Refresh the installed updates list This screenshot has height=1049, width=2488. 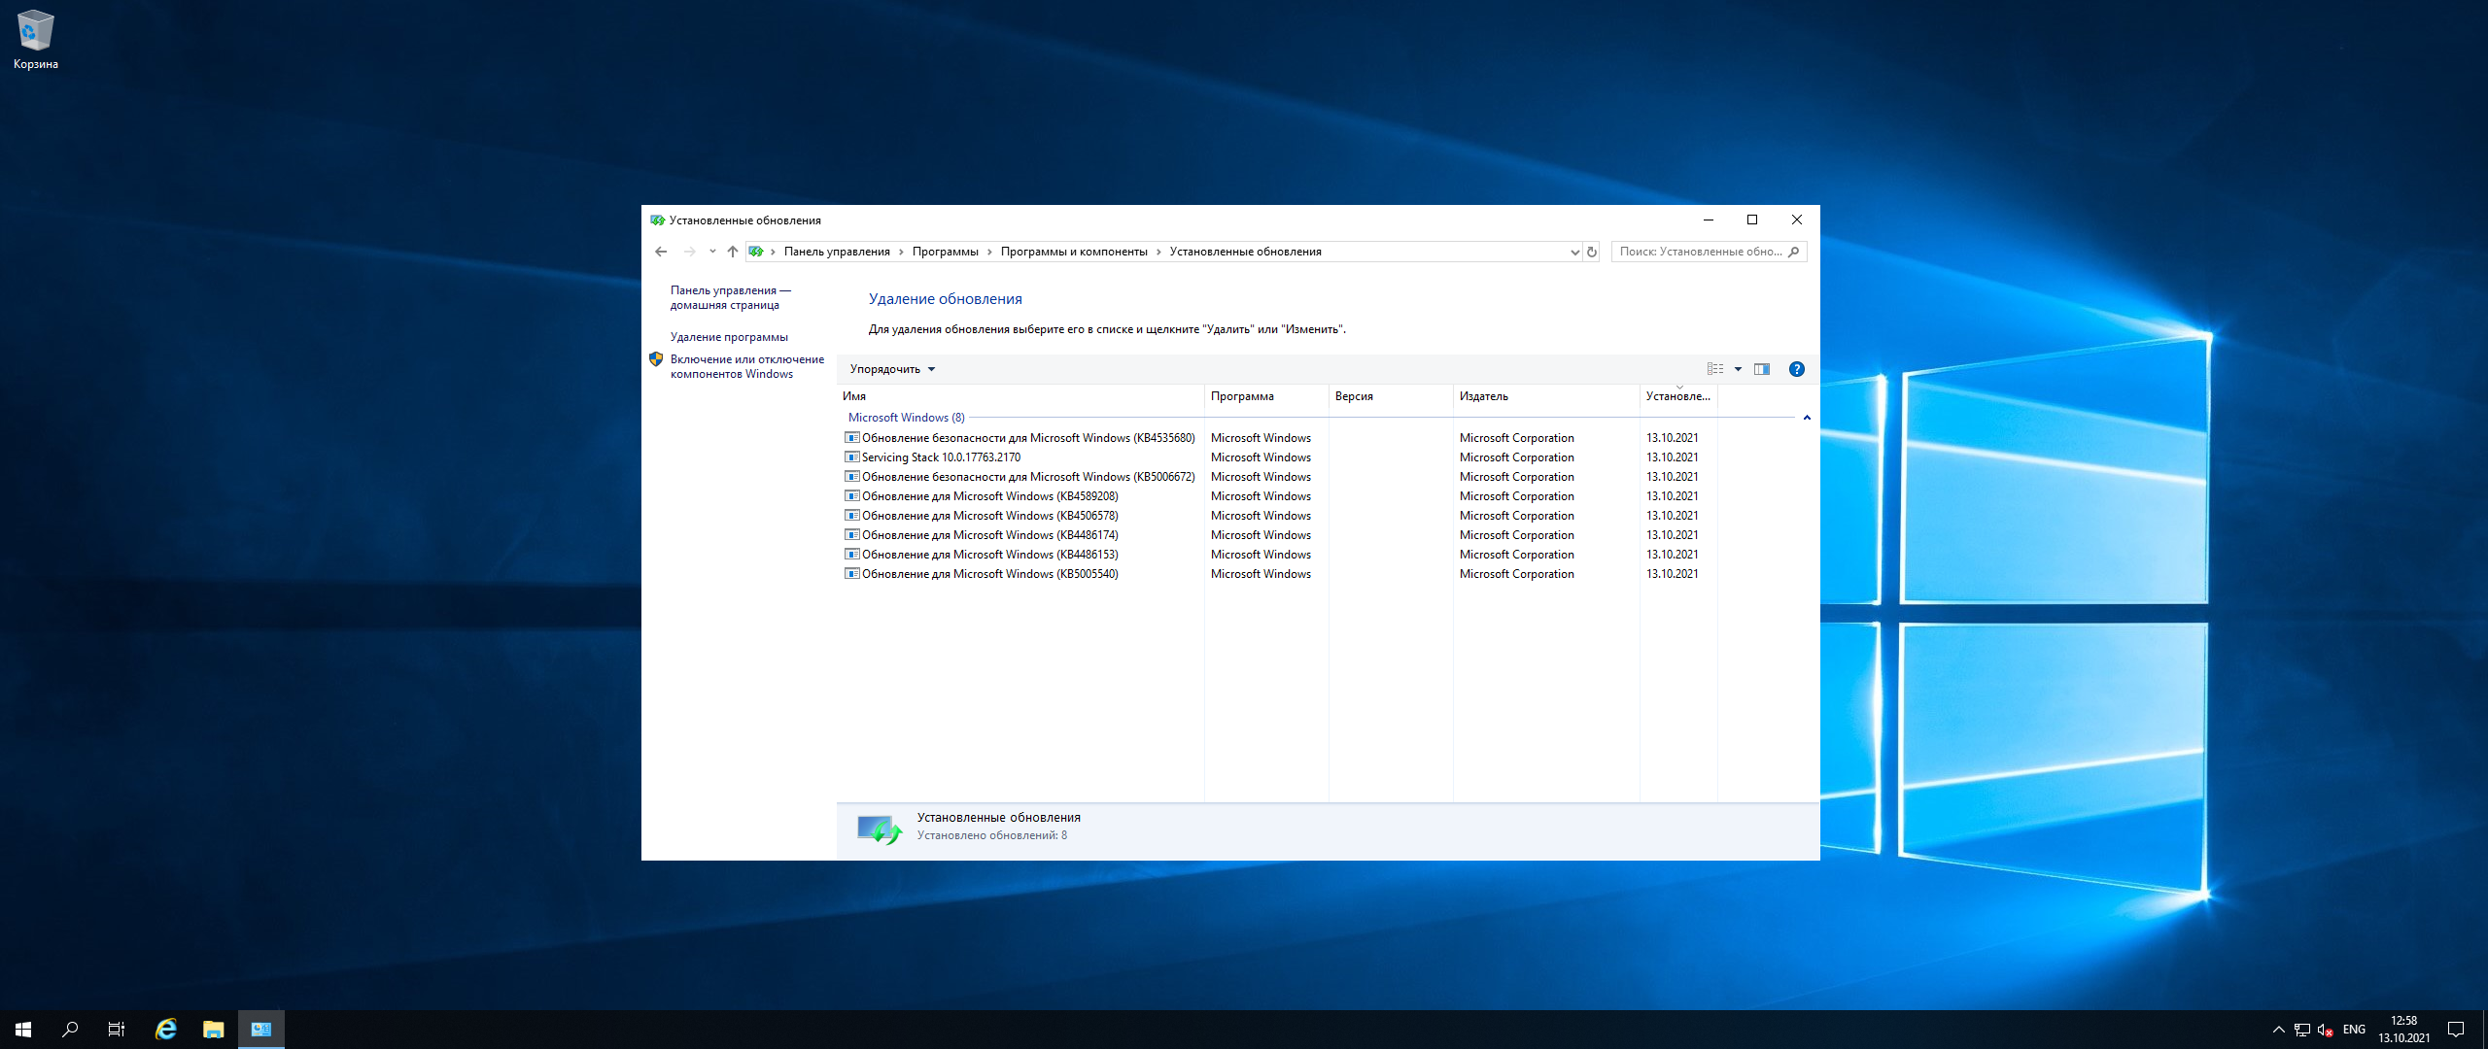coord(1592,252)
